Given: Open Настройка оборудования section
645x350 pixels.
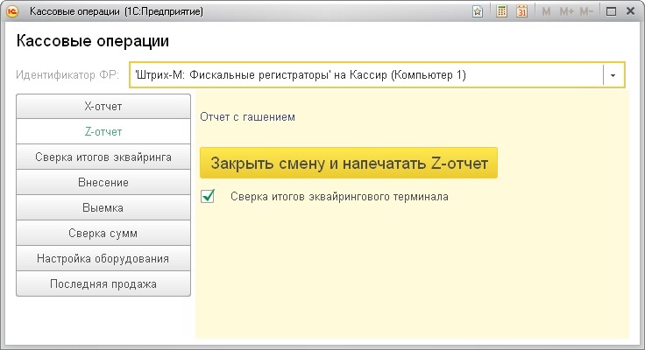Looking at the screenshot, I should click(103, 259).
